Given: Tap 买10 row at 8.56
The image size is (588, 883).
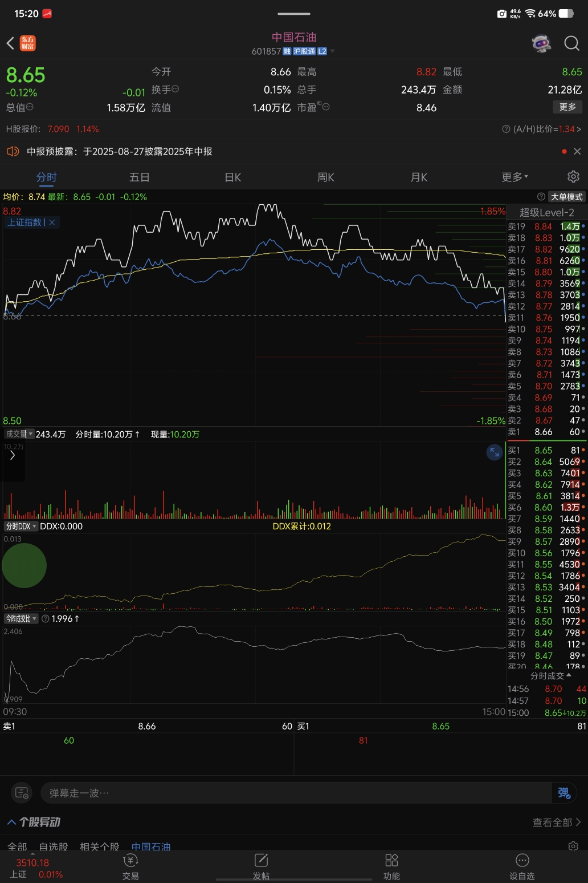Looking at the screenshot, I should tap(546, 553).
